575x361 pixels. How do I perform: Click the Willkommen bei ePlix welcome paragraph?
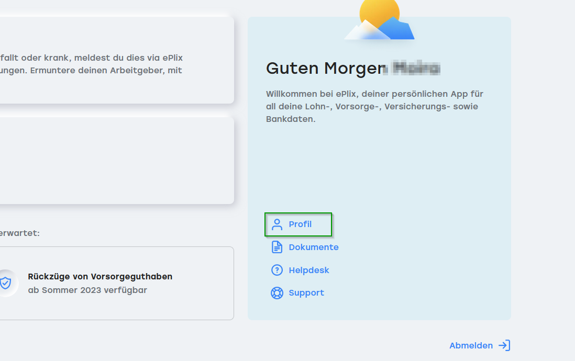click(x=374, y=106)
